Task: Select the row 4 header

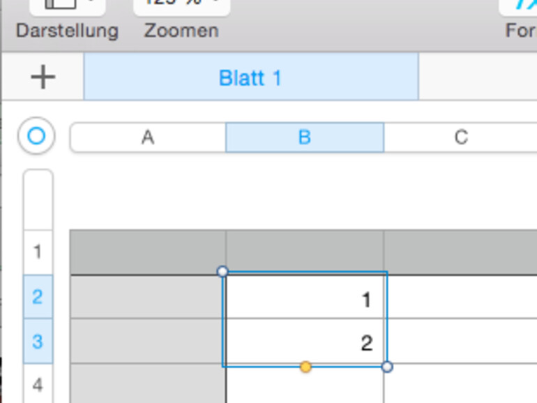Action: (x=38, y=383)
